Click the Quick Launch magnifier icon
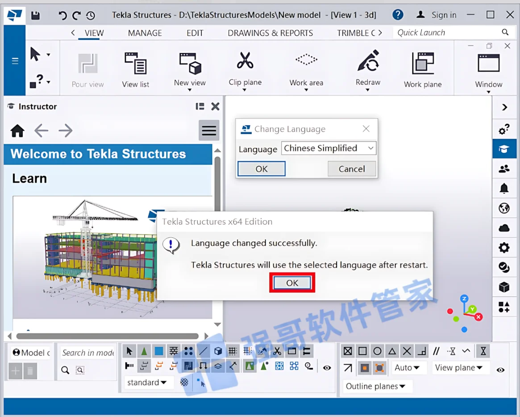The image size is (520, 417). (x=505, y=32)
